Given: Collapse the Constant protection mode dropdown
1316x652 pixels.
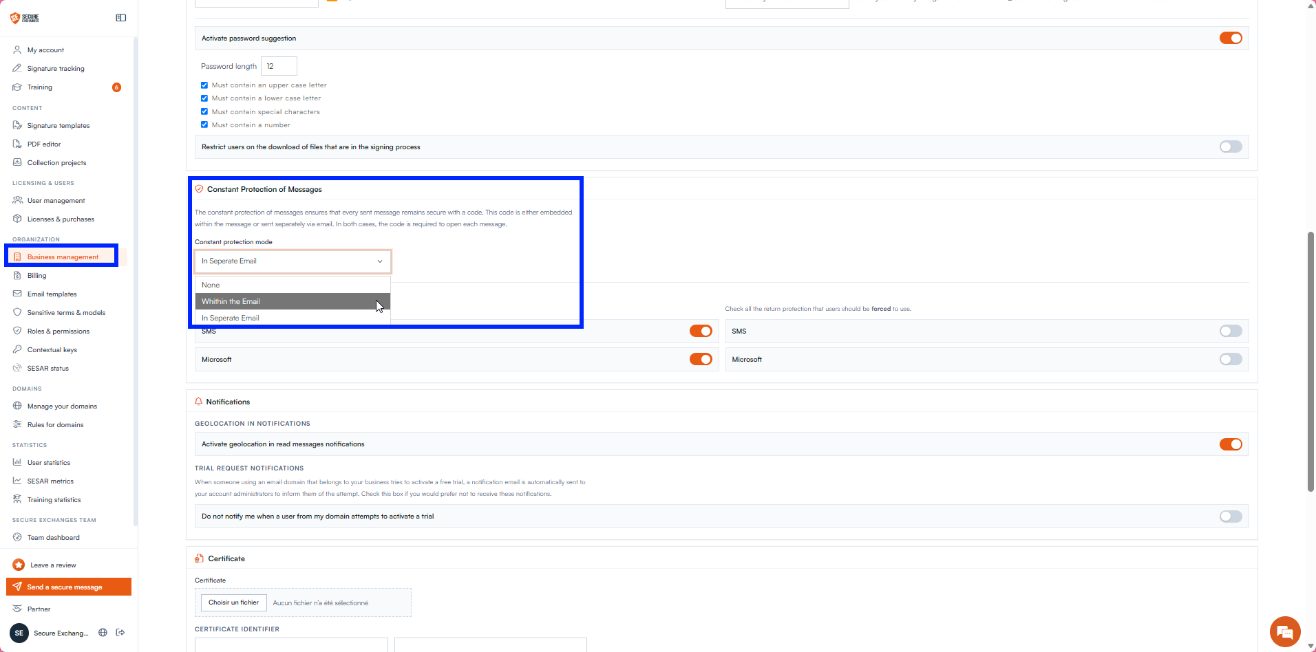Looking at the screenshot, I should point(293,261).
